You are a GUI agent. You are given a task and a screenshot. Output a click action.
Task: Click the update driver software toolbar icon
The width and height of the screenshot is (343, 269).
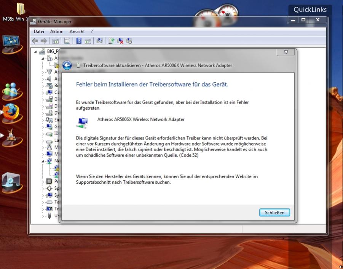111,41
